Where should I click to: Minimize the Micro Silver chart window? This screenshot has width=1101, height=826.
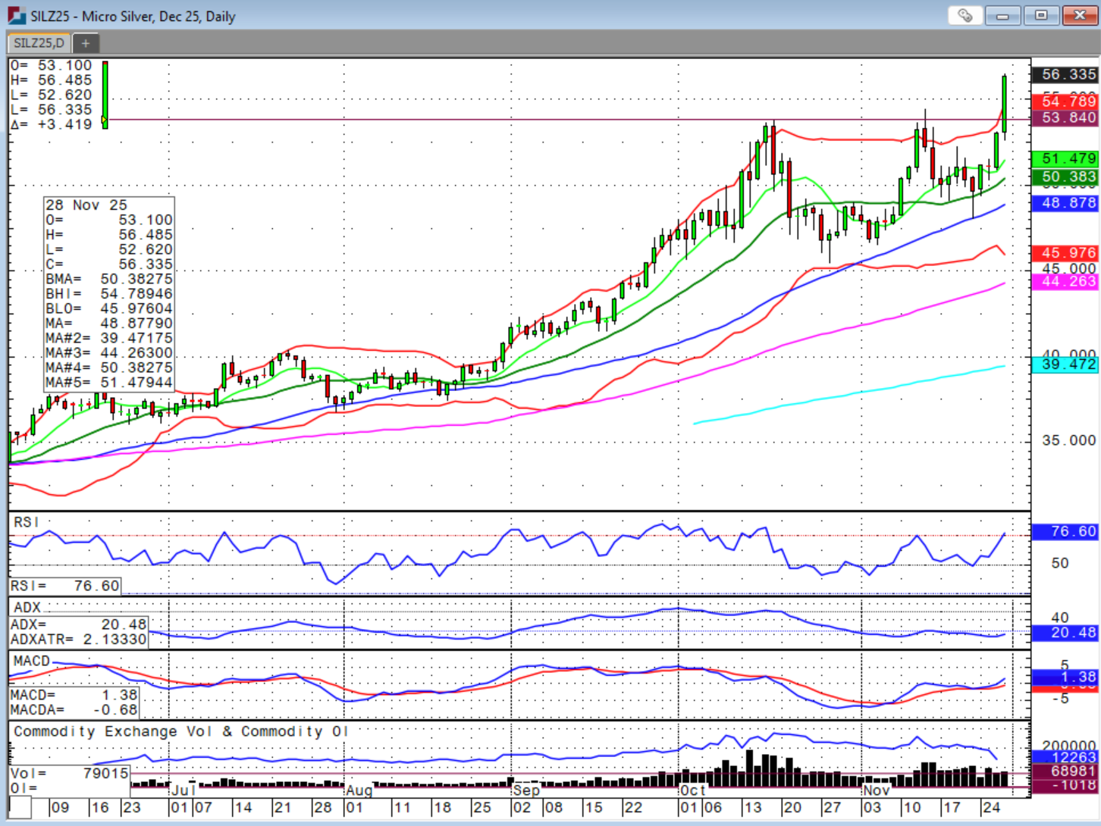[x=1002, y=15]
